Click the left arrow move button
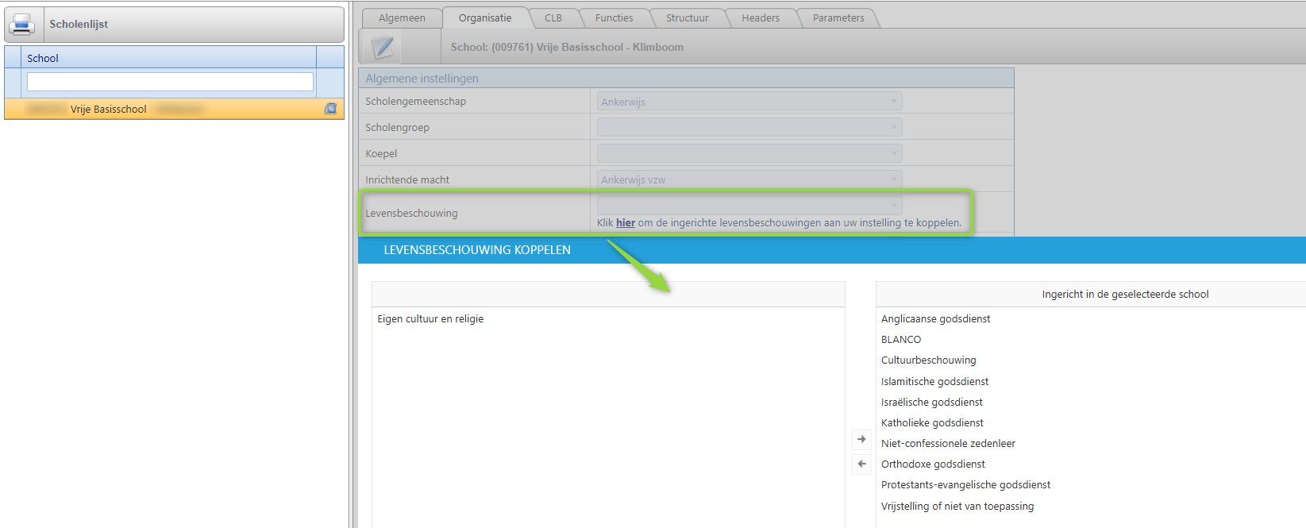The image size is (1306, 528). [861, 464]
